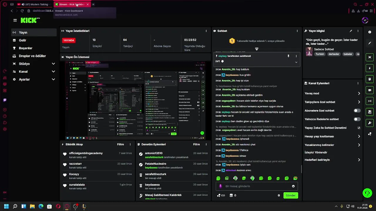Image resolution: width=376 pixels, height=211 pixels.
Task: Select the first green emote in chat
Action: coord(218,178)
